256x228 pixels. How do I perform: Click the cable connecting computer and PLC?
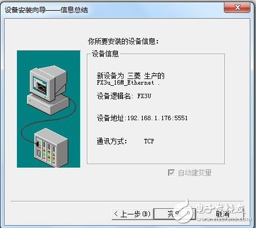(x=46, y=121)
